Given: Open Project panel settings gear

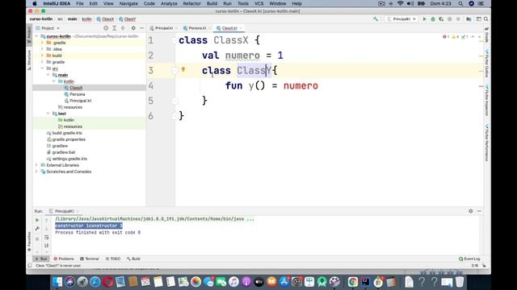Looking at the screenshot, I should point(133,28).
